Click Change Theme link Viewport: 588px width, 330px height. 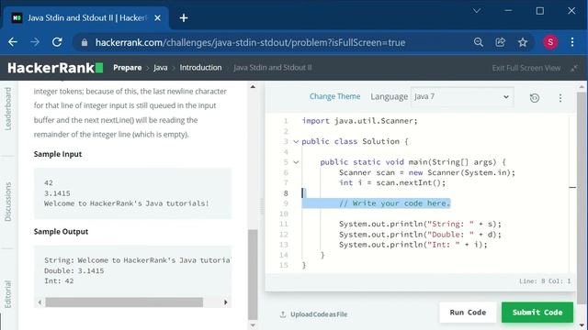[334, 96]
